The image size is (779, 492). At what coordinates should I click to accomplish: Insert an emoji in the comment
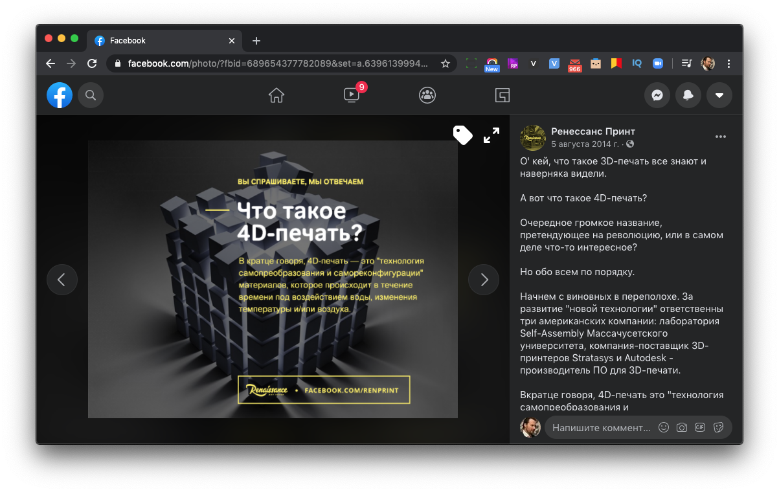(x=663, y=427)
